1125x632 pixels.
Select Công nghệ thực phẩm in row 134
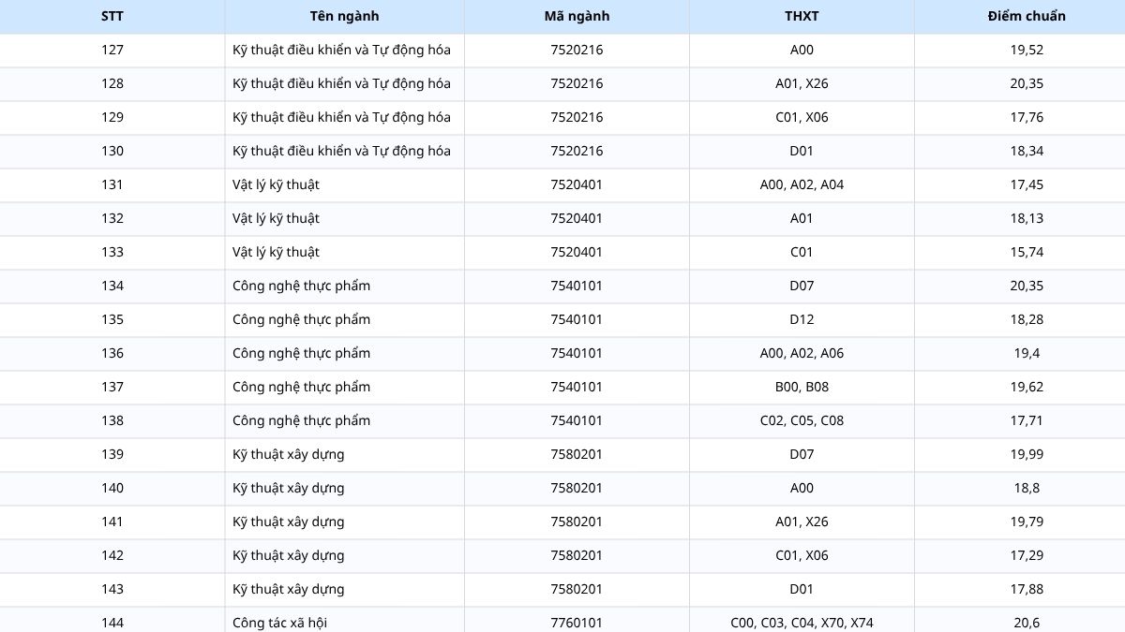coord(301,286)
